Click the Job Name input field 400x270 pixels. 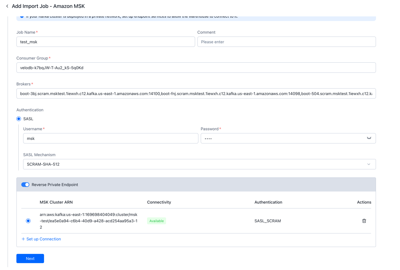pyautogui.click(x=106, y=42)
